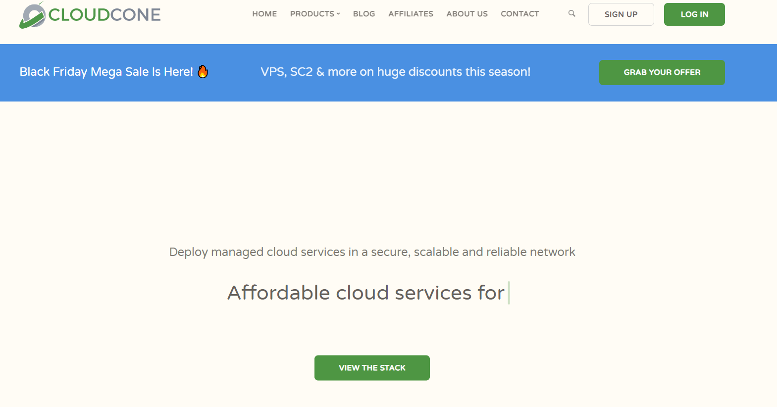This screenshot has width=777, height=407.
Task: Click the fire emoji in sale banner
Action: (203, 72)
